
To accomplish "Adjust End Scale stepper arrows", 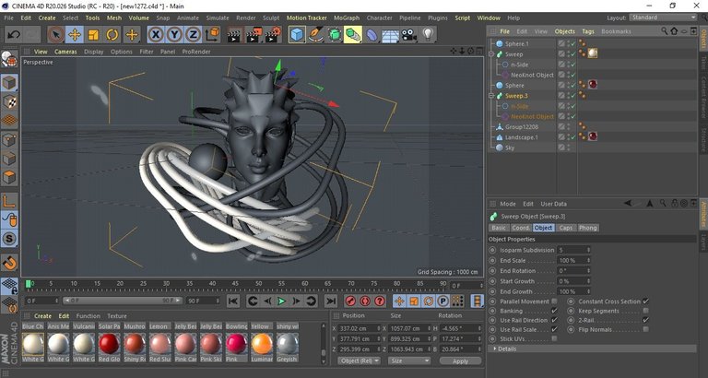I will (588, 261).
